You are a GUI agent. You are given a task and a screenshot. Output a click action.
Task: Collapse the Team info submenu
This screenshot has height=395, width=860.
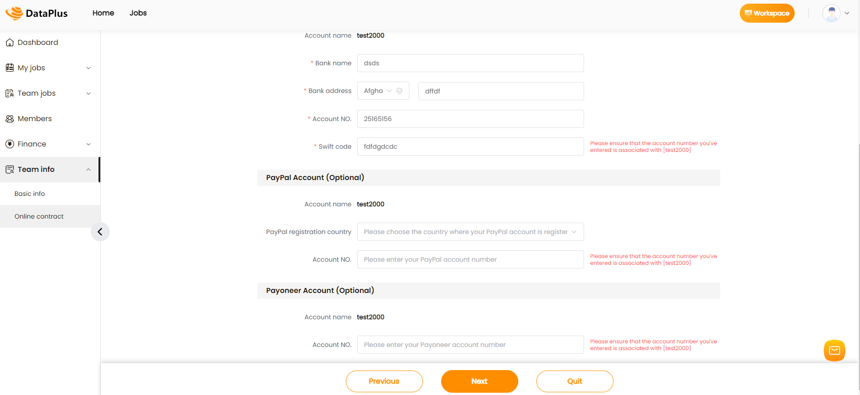pyautogui.click(x=88, y=170)
